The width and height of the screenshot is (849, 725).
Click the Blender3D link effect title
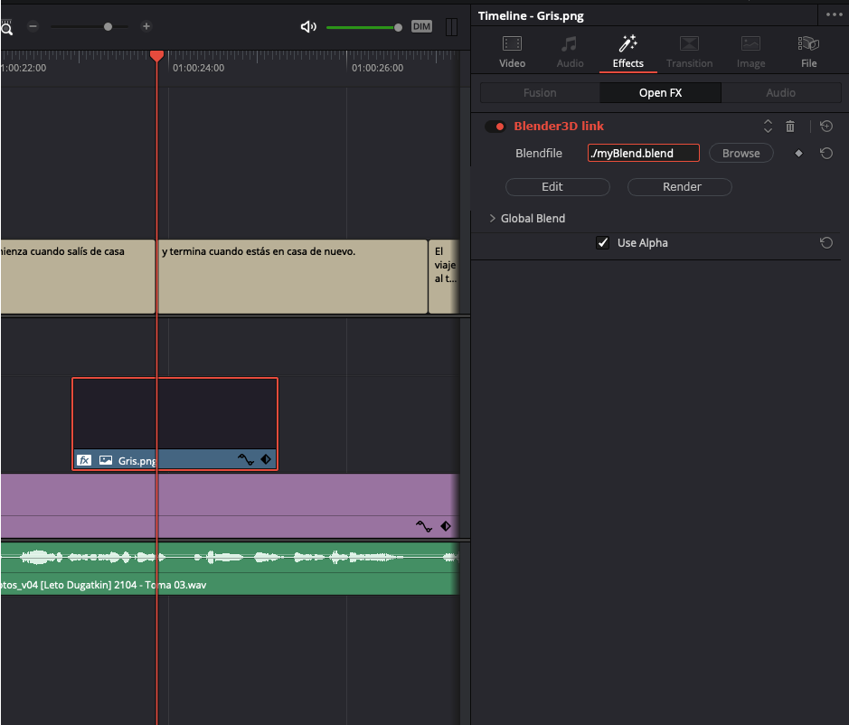(558, 127)
